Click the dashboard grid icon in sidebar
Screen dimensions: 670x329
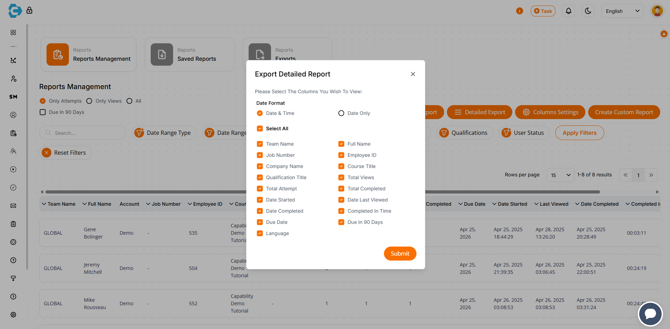(13, 32)
